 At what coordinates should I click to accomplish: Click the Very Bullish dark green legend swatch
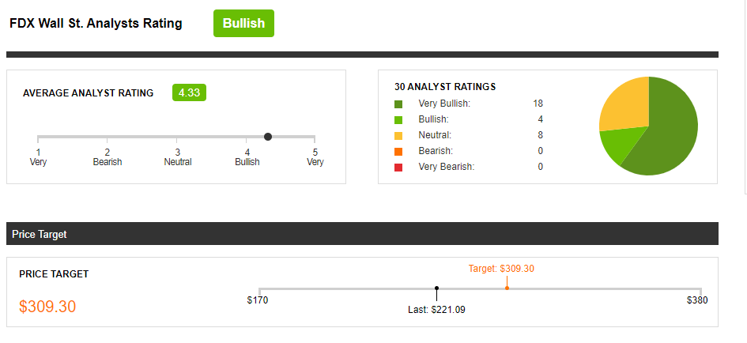(x=398, y=104)
